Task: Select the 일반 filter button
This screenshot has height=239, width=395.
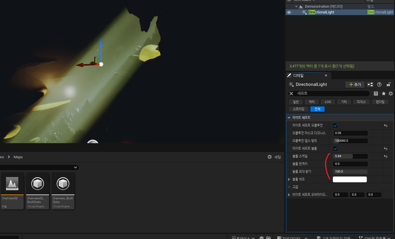Action: point(296,102)
